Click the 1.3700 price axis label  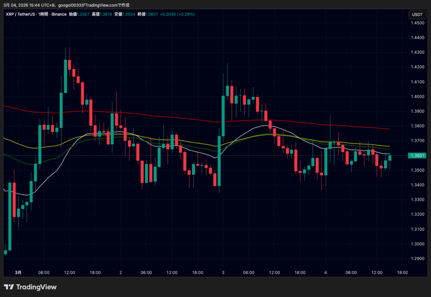pos(417,141)
